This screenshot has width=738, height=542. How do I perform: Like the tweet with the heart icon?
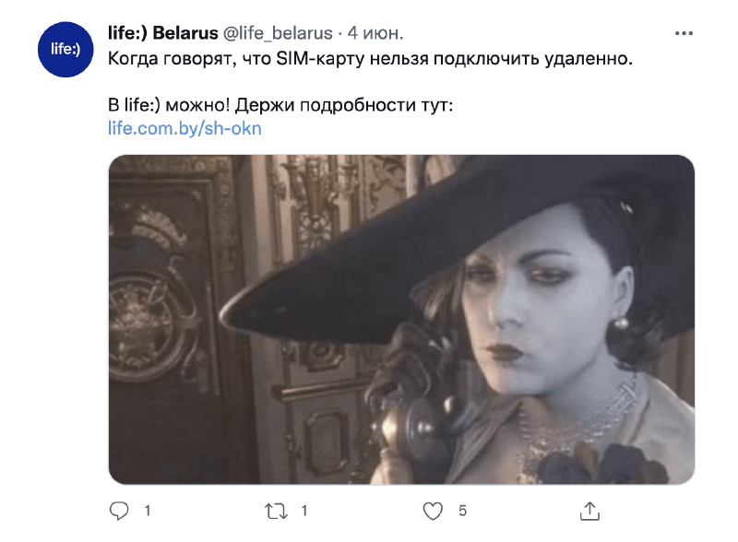coord(433,511)
